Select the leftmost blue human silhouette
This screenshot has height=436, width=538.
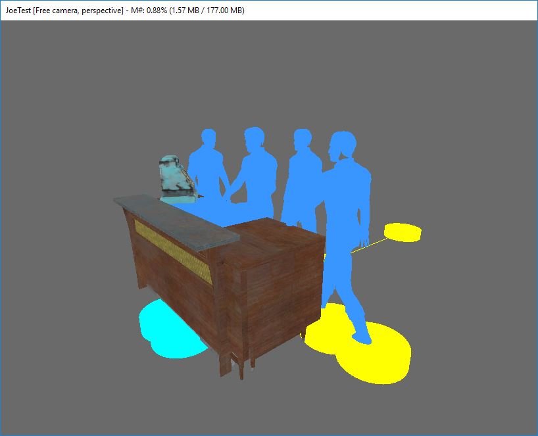[x=208, y=164]
